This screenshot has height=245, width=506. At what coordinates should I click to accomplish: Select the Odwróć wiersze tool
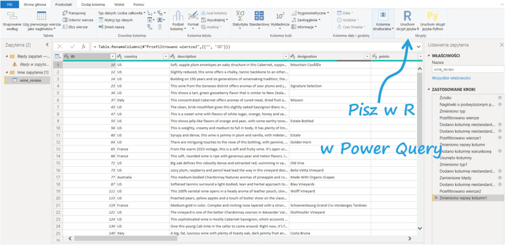click(x=79, y=20)
